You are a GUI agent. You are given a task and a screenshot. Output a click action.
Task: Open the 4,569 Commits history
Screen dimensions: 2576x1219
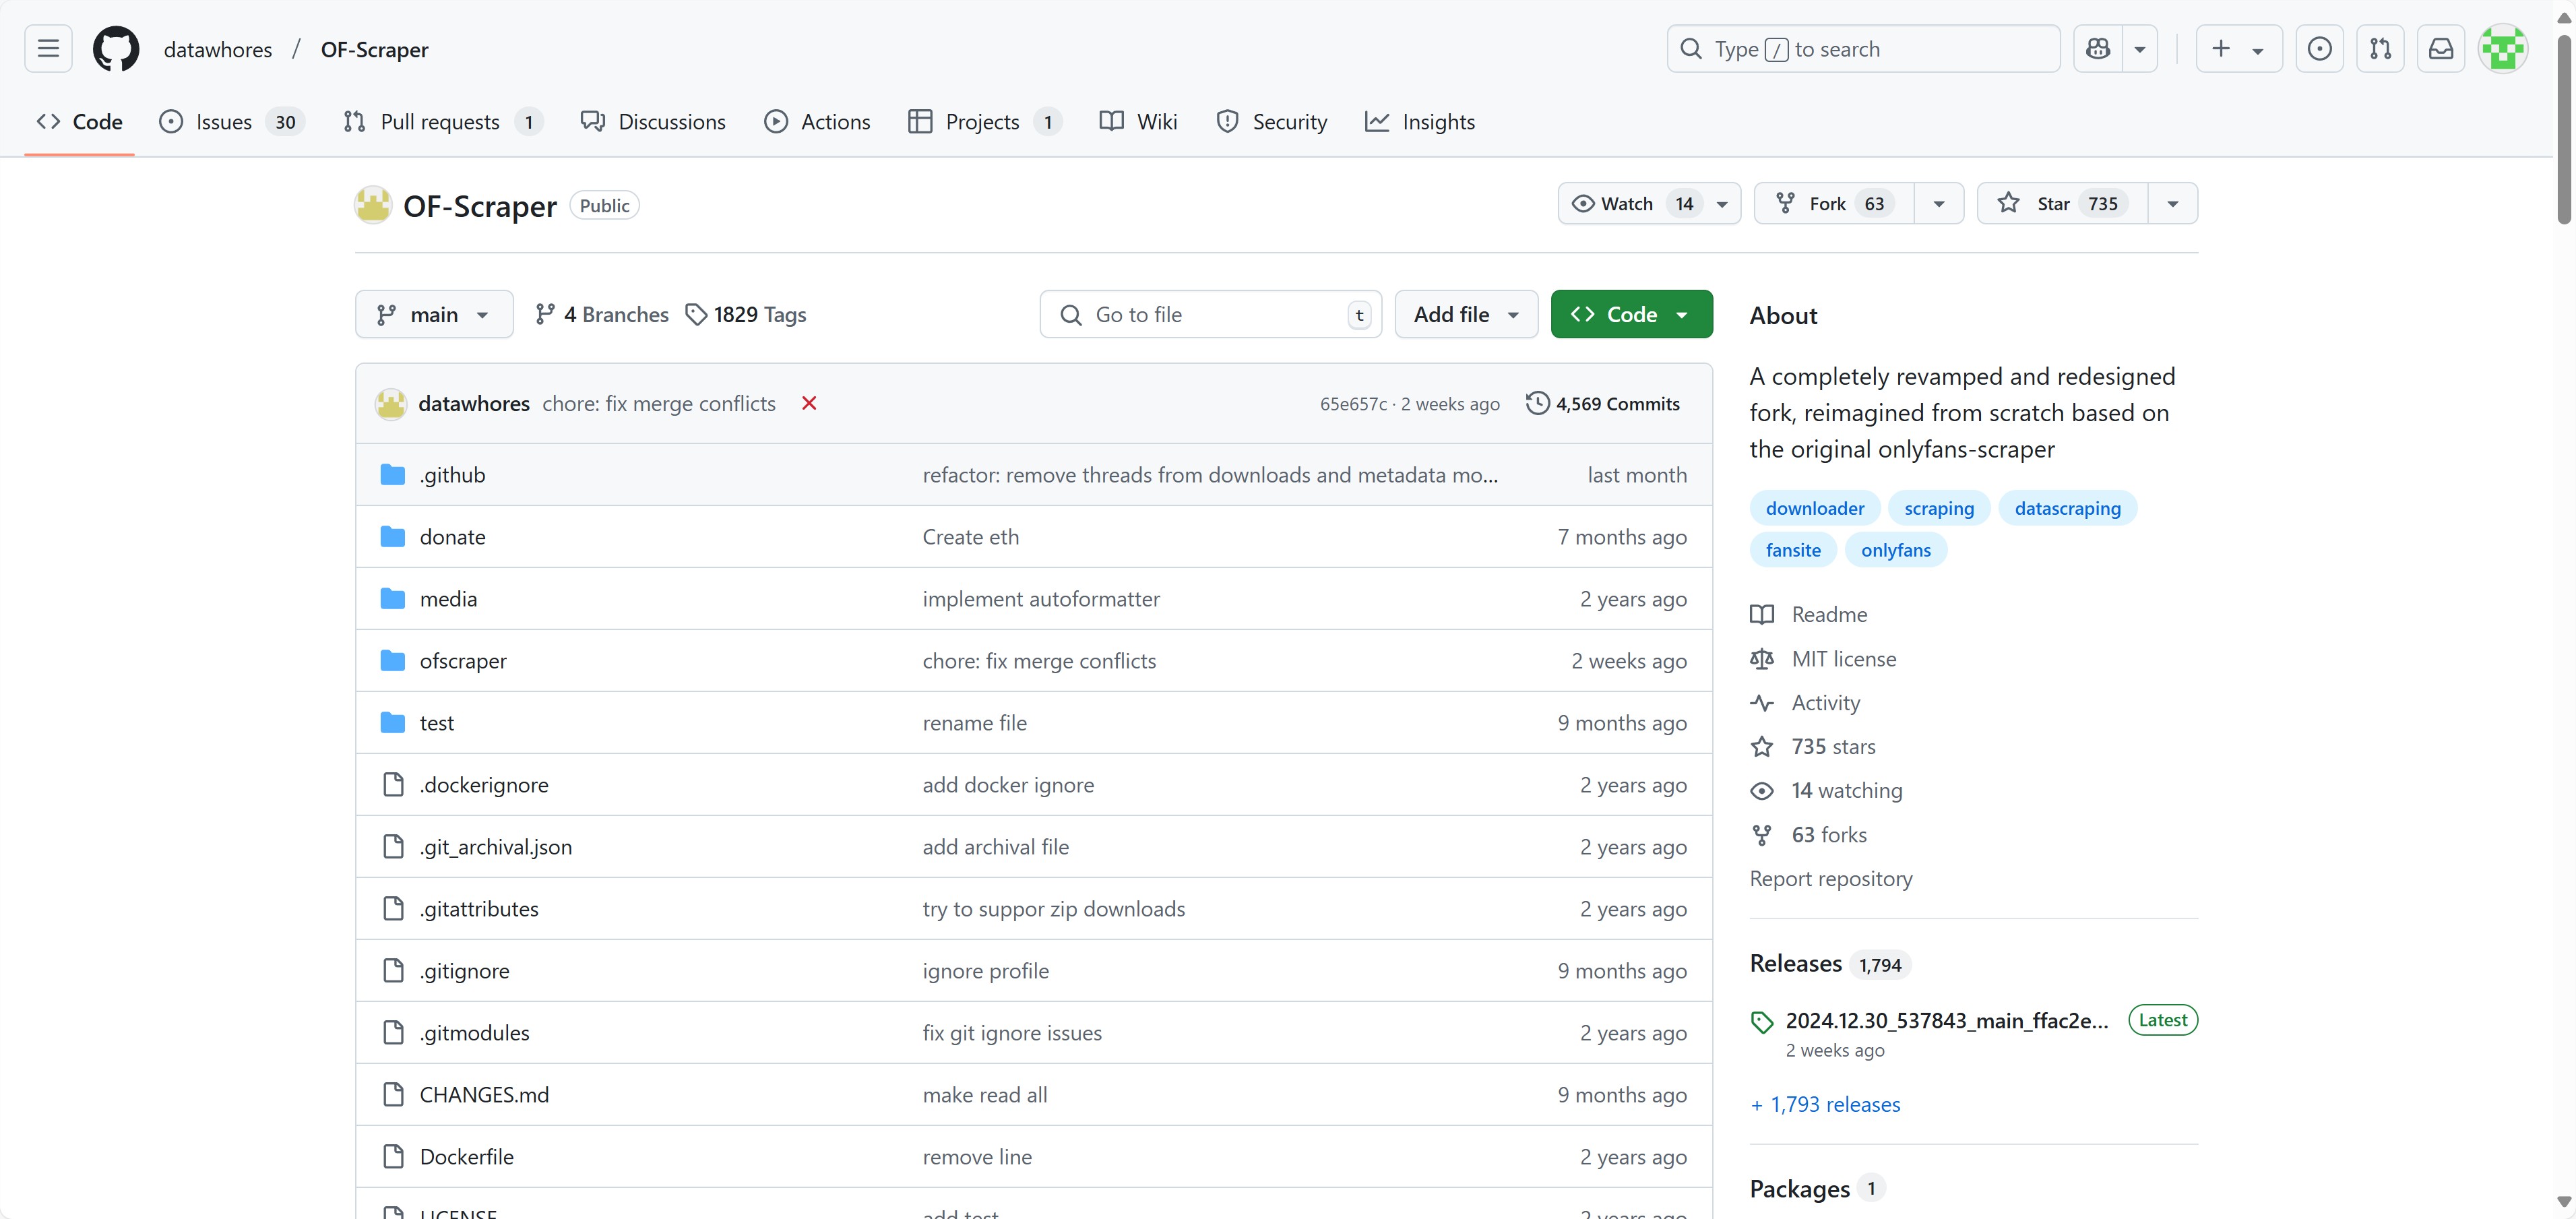[1603, 403]
